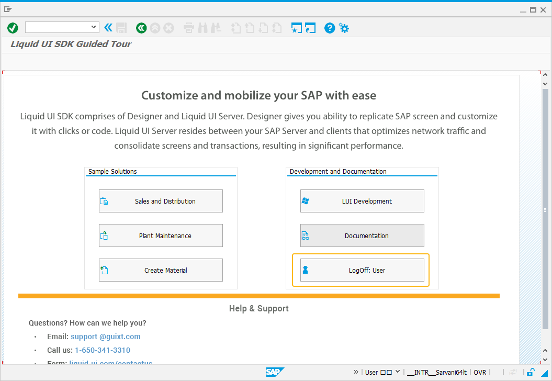Click the Exit up-arrow icon in toolbar
Screen dimensions: 552x381
click(x=155, y=28)
